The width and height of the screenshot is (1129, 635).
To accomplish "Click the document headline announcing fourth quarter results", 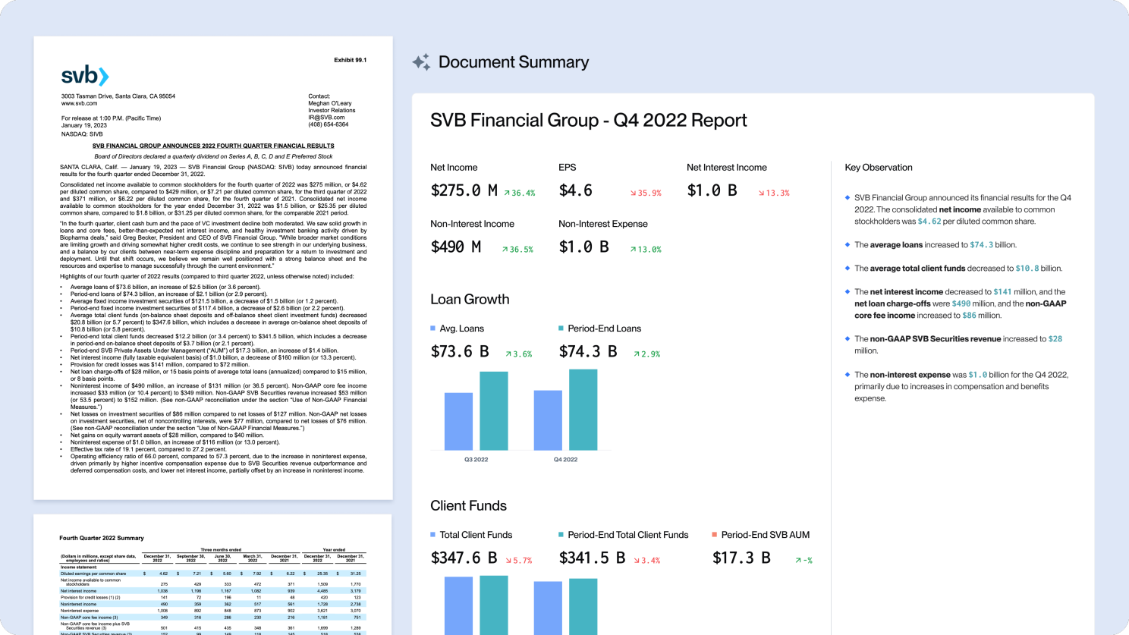I will pos(213,146).
